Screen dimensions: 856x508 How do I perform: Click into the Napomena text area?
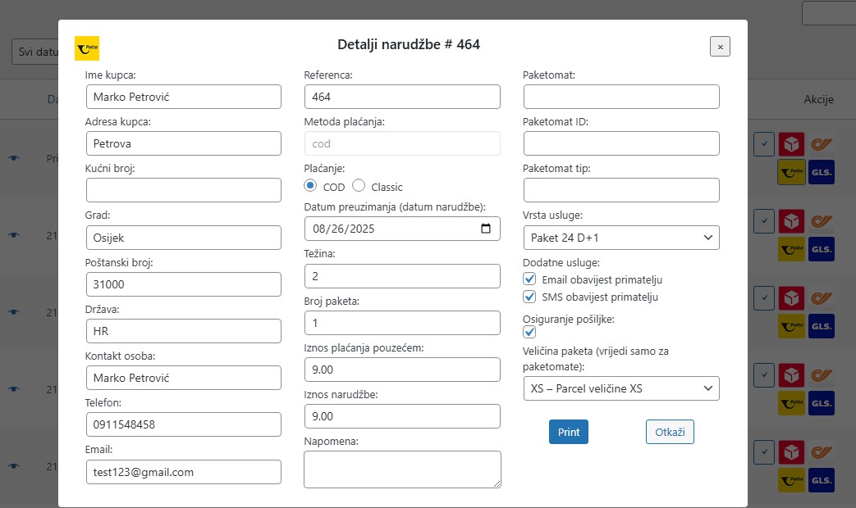[401, 469]
